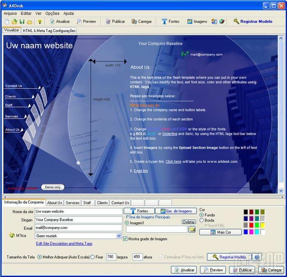Image resolution: width=287 pixels, height=277 pixels.
Task: Click the preview scrollbar up arrow
Action: pyautogui.click(x=281, y=38)
